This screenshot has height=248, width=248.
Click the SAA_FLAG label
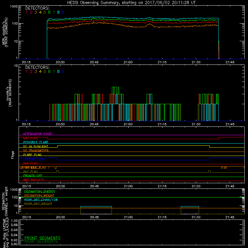[30, 163]
